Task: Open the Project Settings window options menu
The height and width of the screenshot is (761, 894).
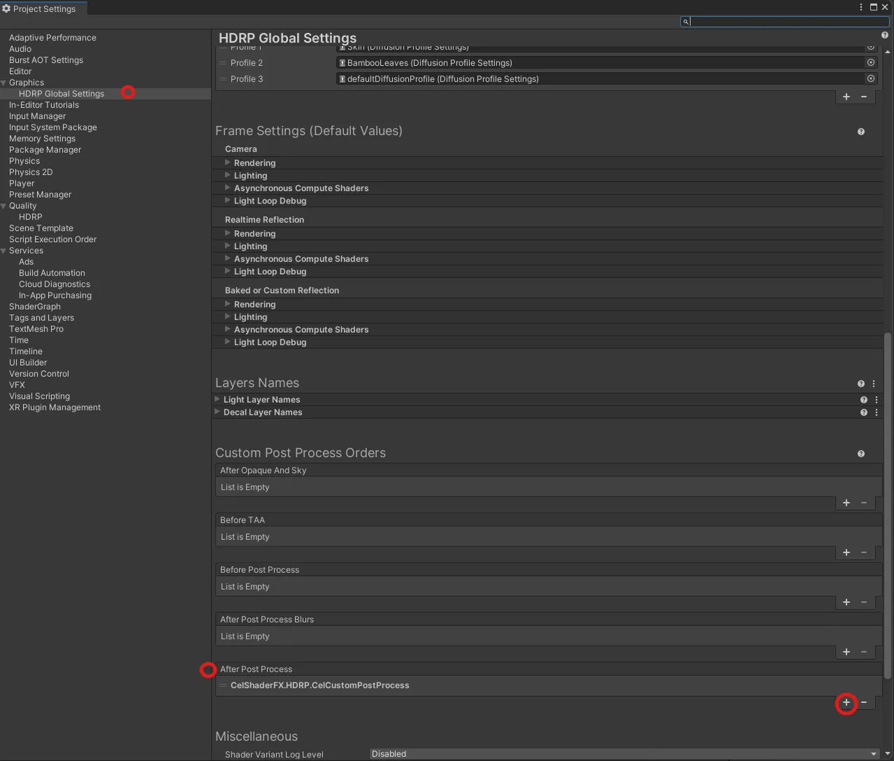Action: [861, 7]
